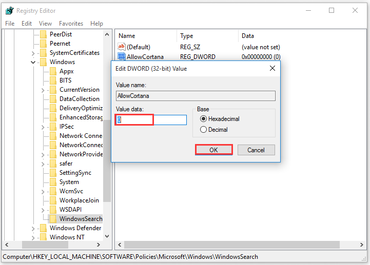Select the NetworkConnectivity tree label
This screenshot has height=265, width=370.
81,145
